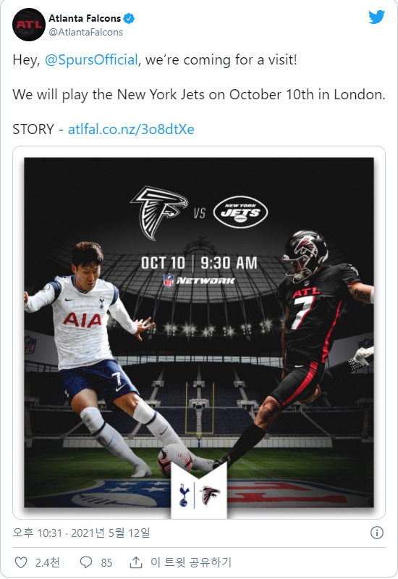398x579 pixels.
Task: Click the Twitter bird logo icon
Action: point(376,17)
